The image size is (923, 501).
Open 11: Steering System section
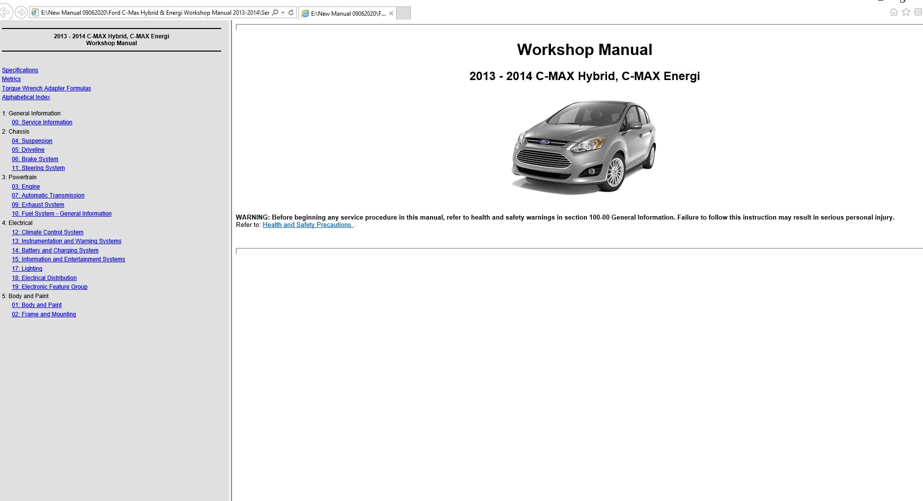point(38,168)
